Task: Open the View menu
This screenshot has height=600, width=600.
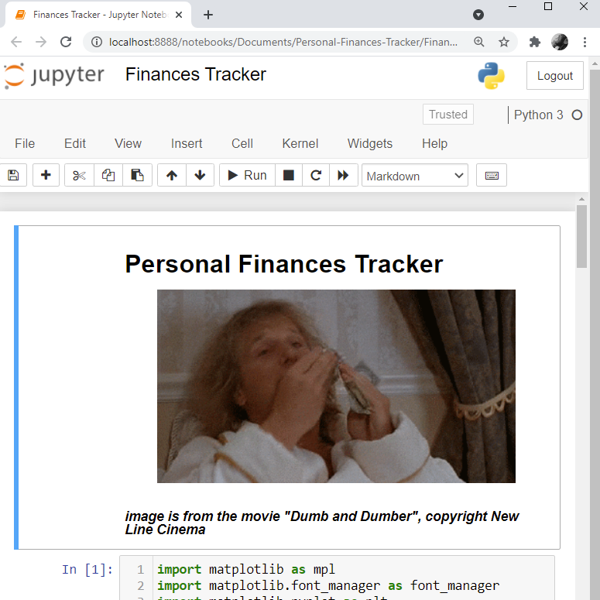Action: pos(129,143)
